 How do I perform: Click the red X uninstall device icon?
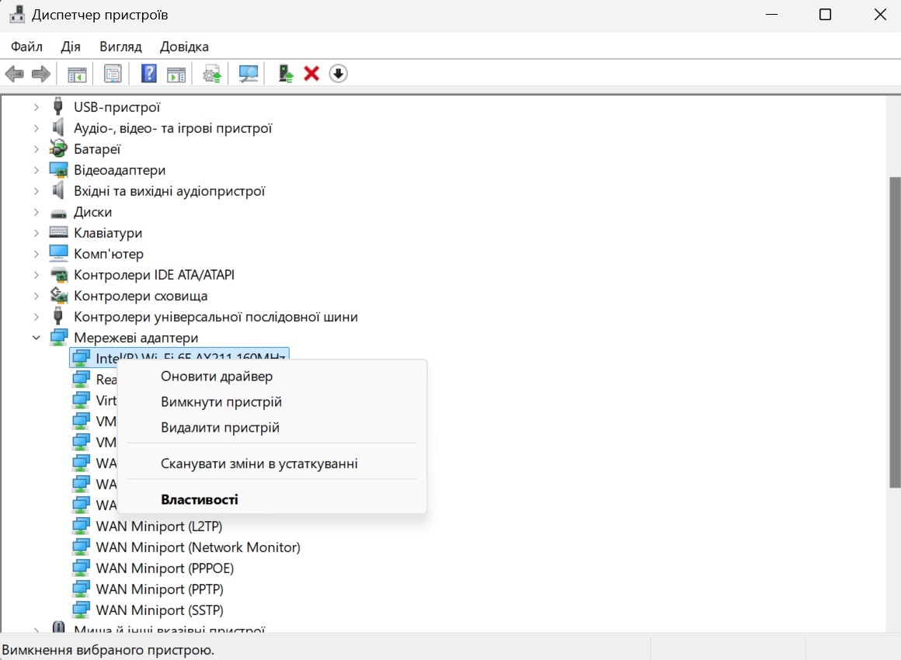click(311, 74)
